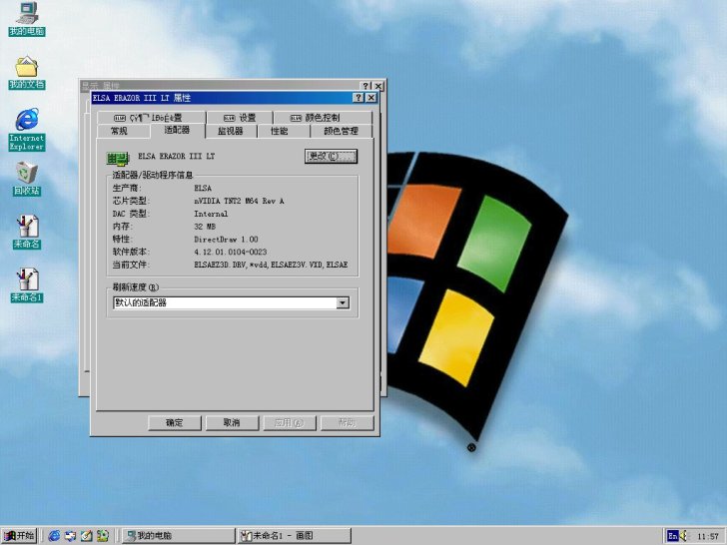727x545 pixels.
Task: Click the help question mark in ELSA dialog
Action: [x=359, y=98]
